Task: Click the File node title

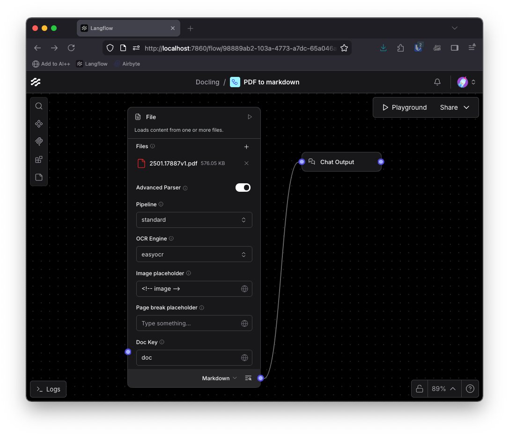Action: coord(151,117)
